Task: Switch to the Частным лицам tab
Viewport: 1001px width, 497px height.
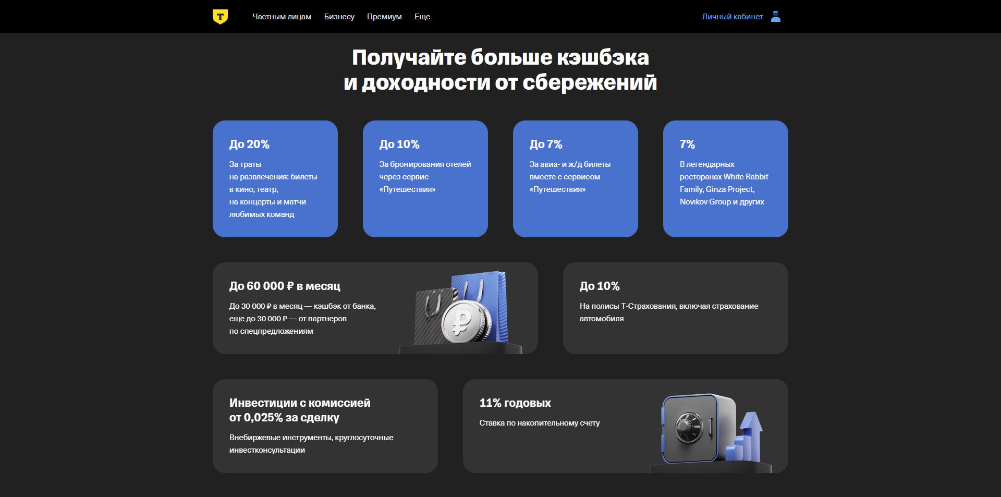Action: tap(282, 16)
